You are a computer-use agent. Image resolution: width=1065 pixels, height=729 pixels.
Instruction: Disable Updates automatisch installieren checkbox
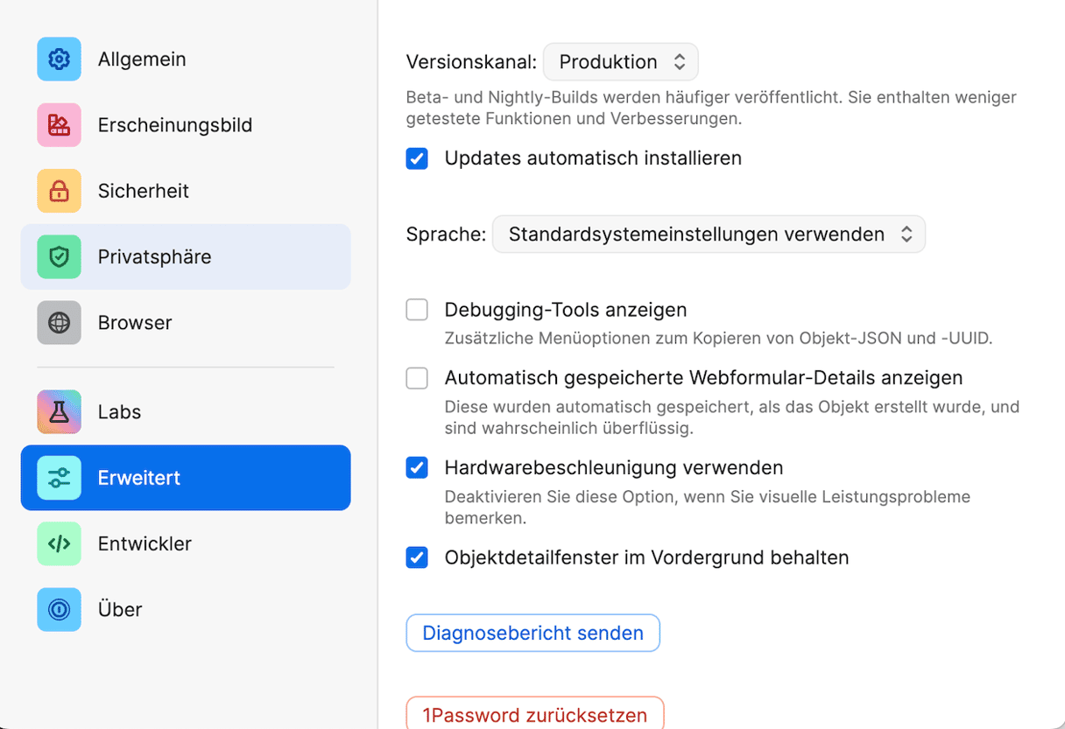click(x=417, y=158)
